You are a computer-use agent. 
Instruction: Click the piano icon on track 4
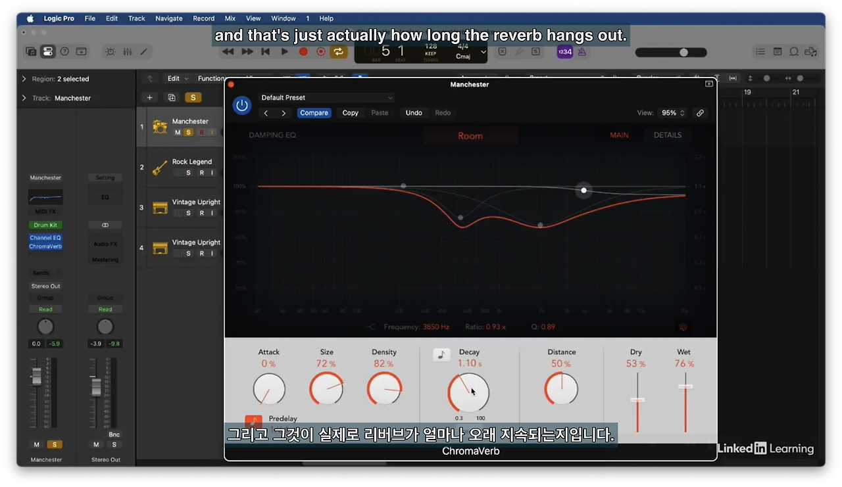coord(160,248)
